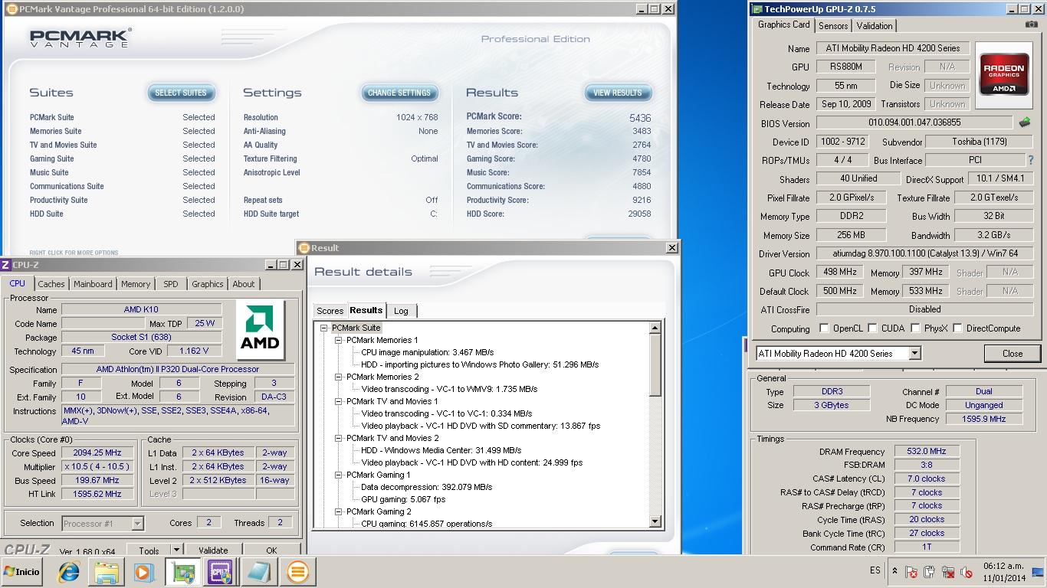
Task: Click the muted volume tray icon
Action: point(967,572)
